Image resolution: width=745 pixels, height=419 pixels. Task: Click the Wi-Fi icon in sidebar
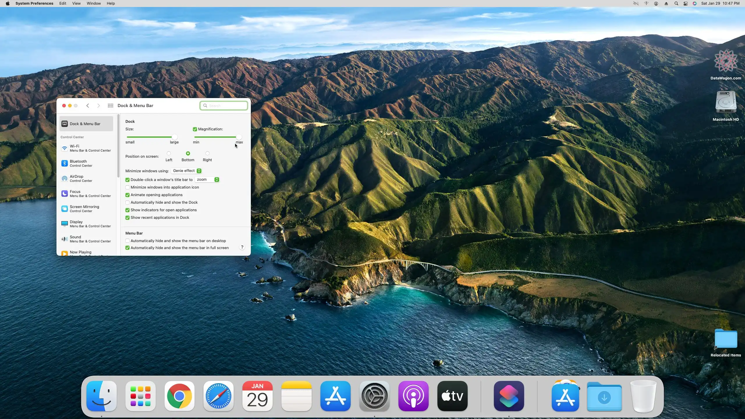[x=65, y=148]
